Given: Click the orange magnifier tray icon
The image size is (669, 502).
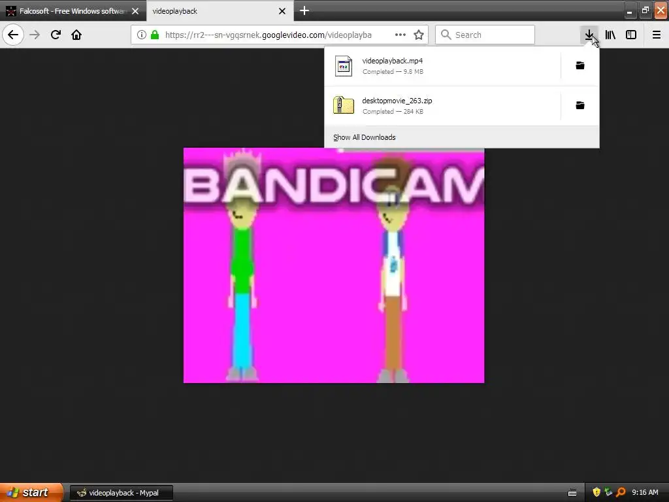Looking at the screenshot, I should [x=621, y=492].
